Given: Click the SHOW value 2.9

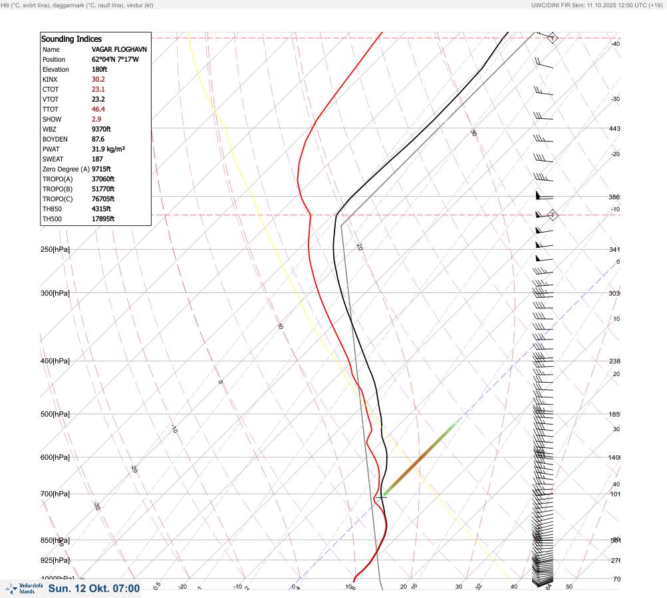Looking at the screenshot, I should (x=96, y=119).
